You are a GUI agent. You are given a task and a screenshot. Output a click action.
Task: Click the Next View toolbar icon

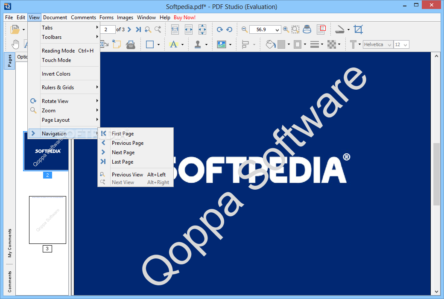[x=158, y=29]
